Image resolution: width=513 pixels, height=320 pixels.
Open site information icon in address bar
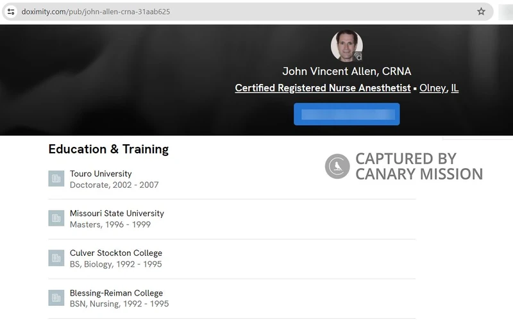pos(11,12)
